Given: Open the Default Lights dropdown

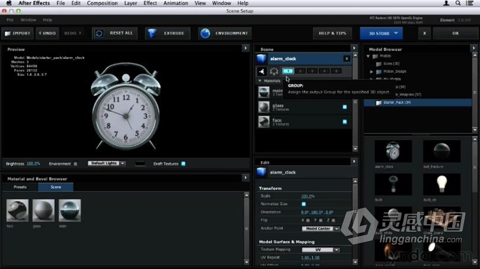Looking at the screenshot, I should [x=107, y=164].
